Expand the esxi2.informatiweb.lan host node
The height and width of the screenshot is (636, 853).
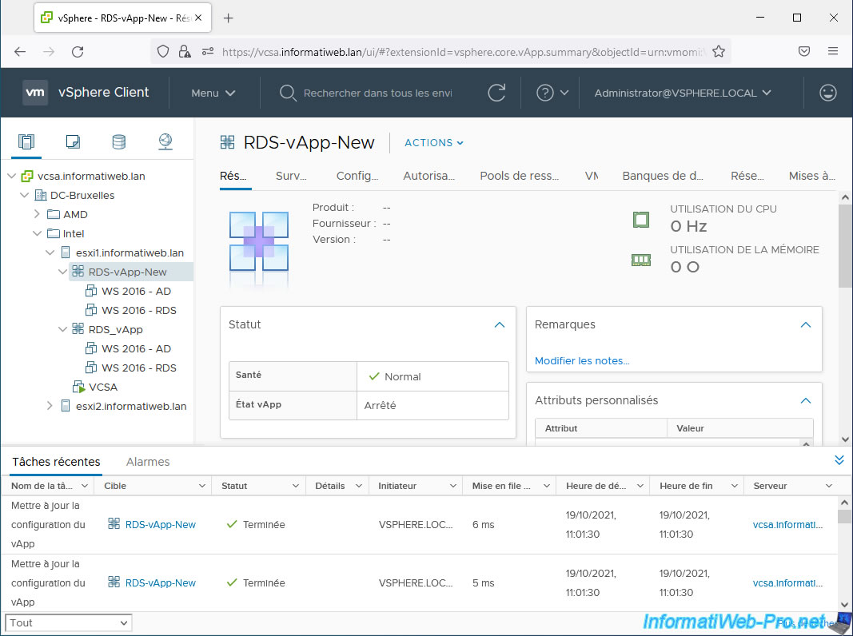(x=50, y=406)
